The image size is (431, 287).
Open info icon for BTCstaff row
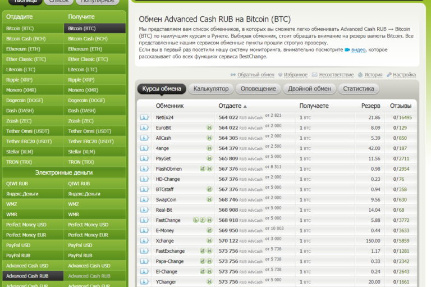click(144, 189)
